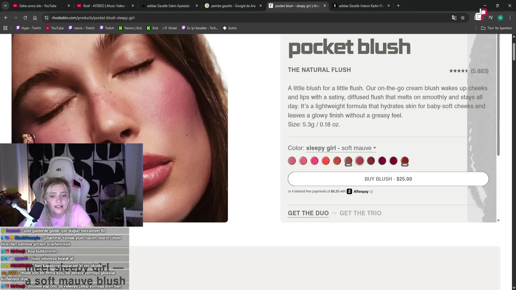Close the 'adidas Gazelle Indoor Kadın' tab
The image size is (516, 290).
[389, 6]
